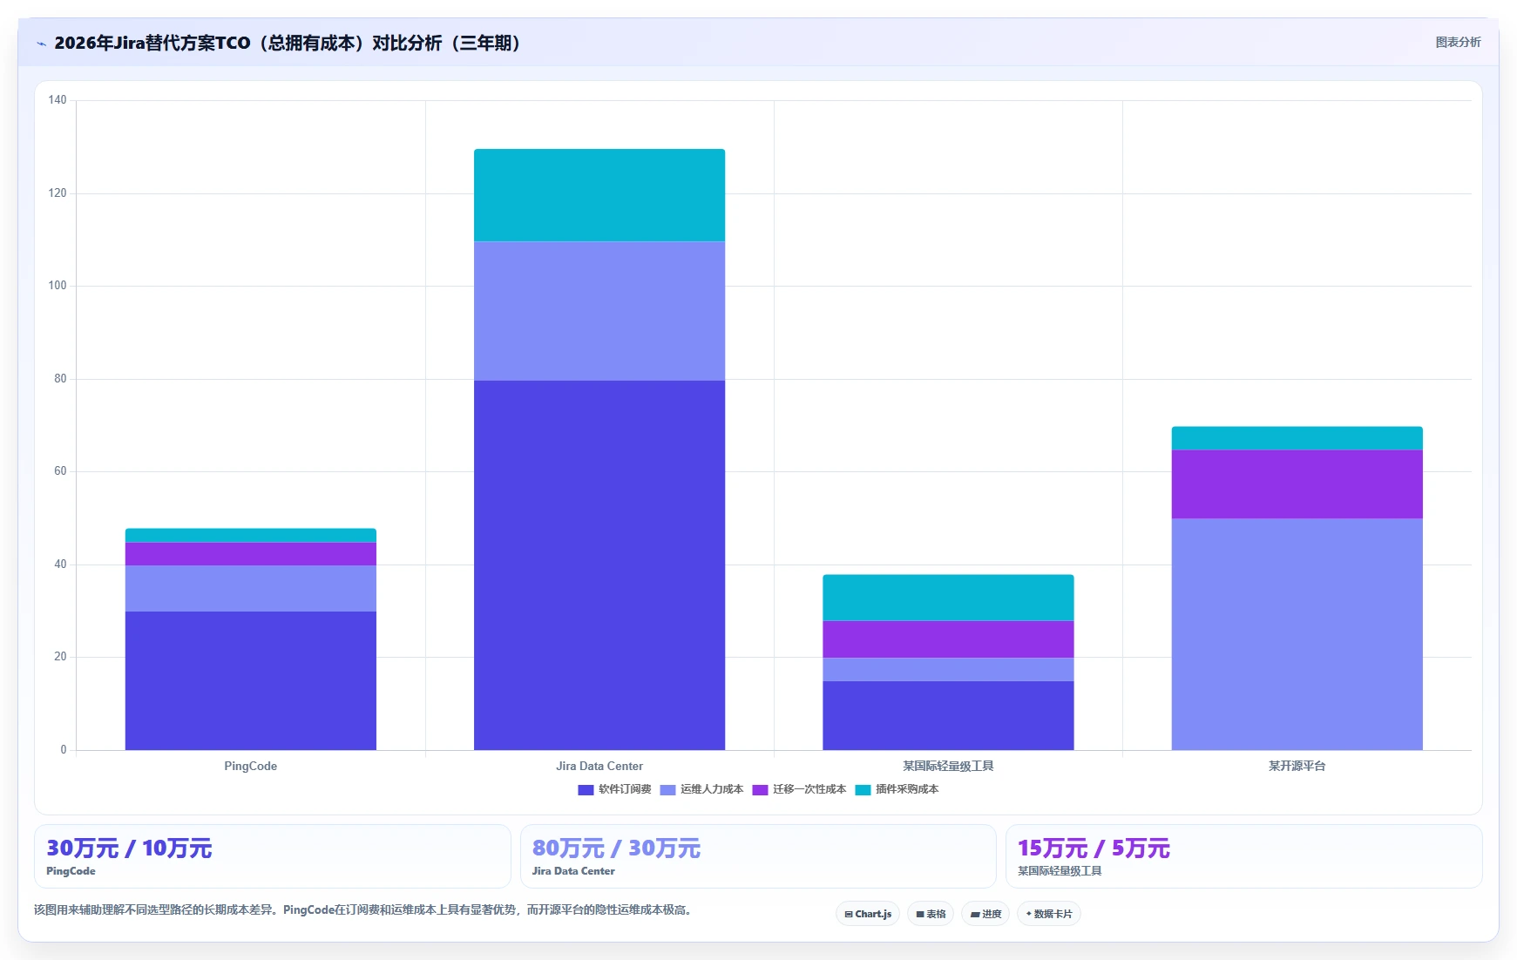This screenshot has height=960, width=1517.
Task: Click Jira Data Center's teal plugin segment
Action: [x=599, y=195]
